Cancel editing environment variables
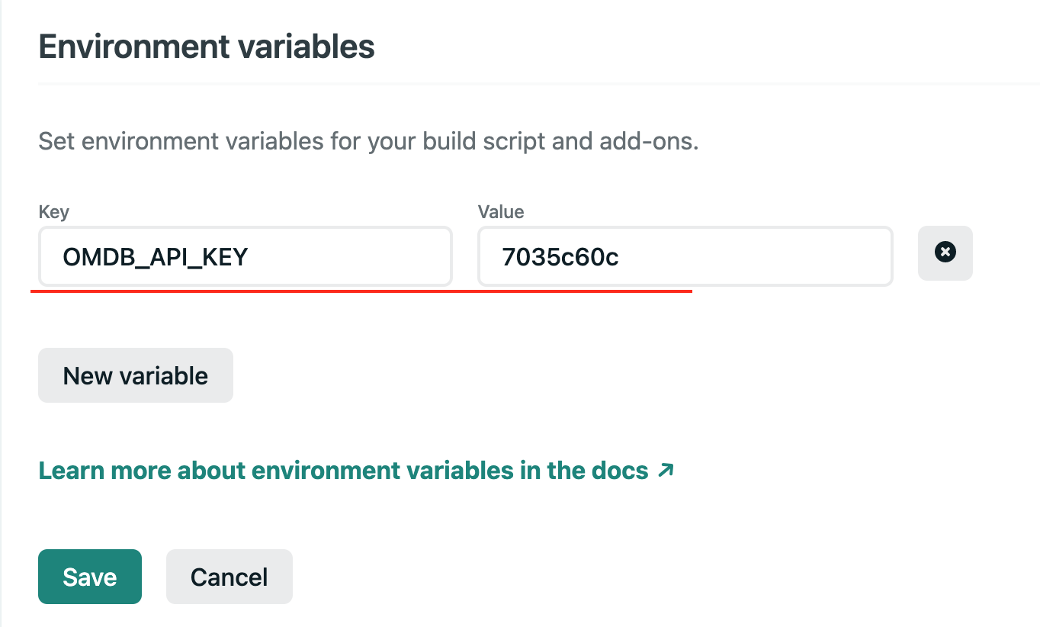The width and height of the screenshot is (1040, 627). coord(229,577)
